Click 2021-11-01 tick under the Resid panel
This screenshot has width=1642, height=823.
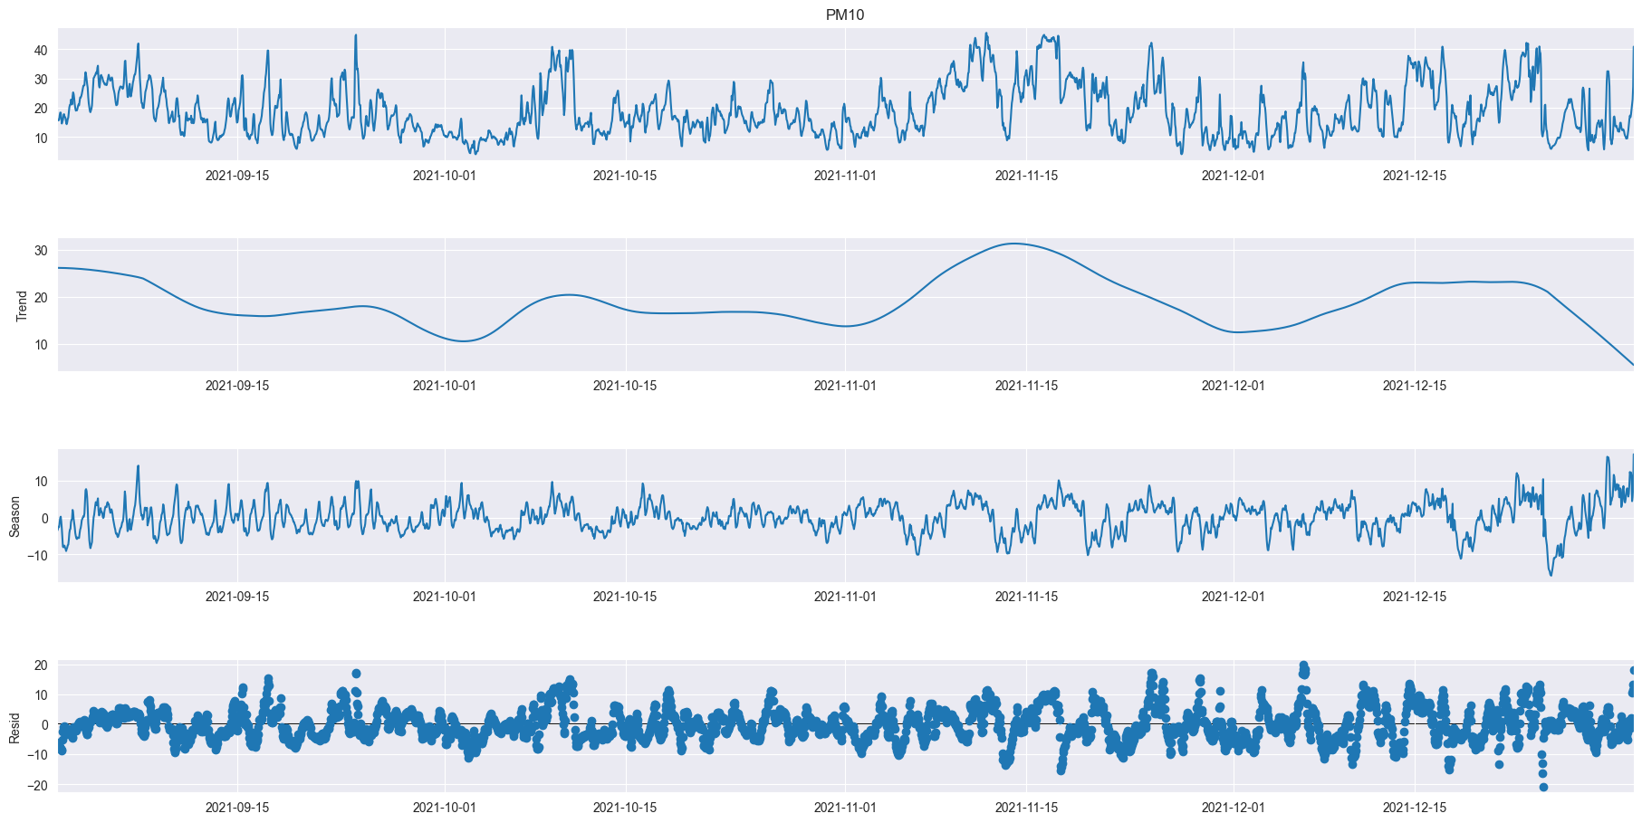pos(845,808)
